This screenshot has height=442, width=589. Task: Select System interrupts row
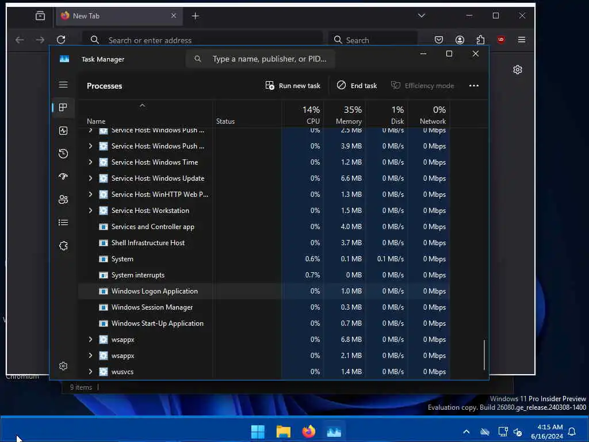pos(264,275)
